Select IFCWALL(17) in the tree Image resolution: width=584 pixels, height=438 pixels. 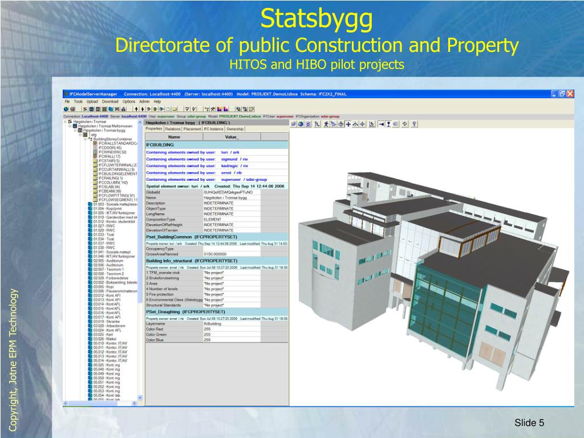(109, 156)
